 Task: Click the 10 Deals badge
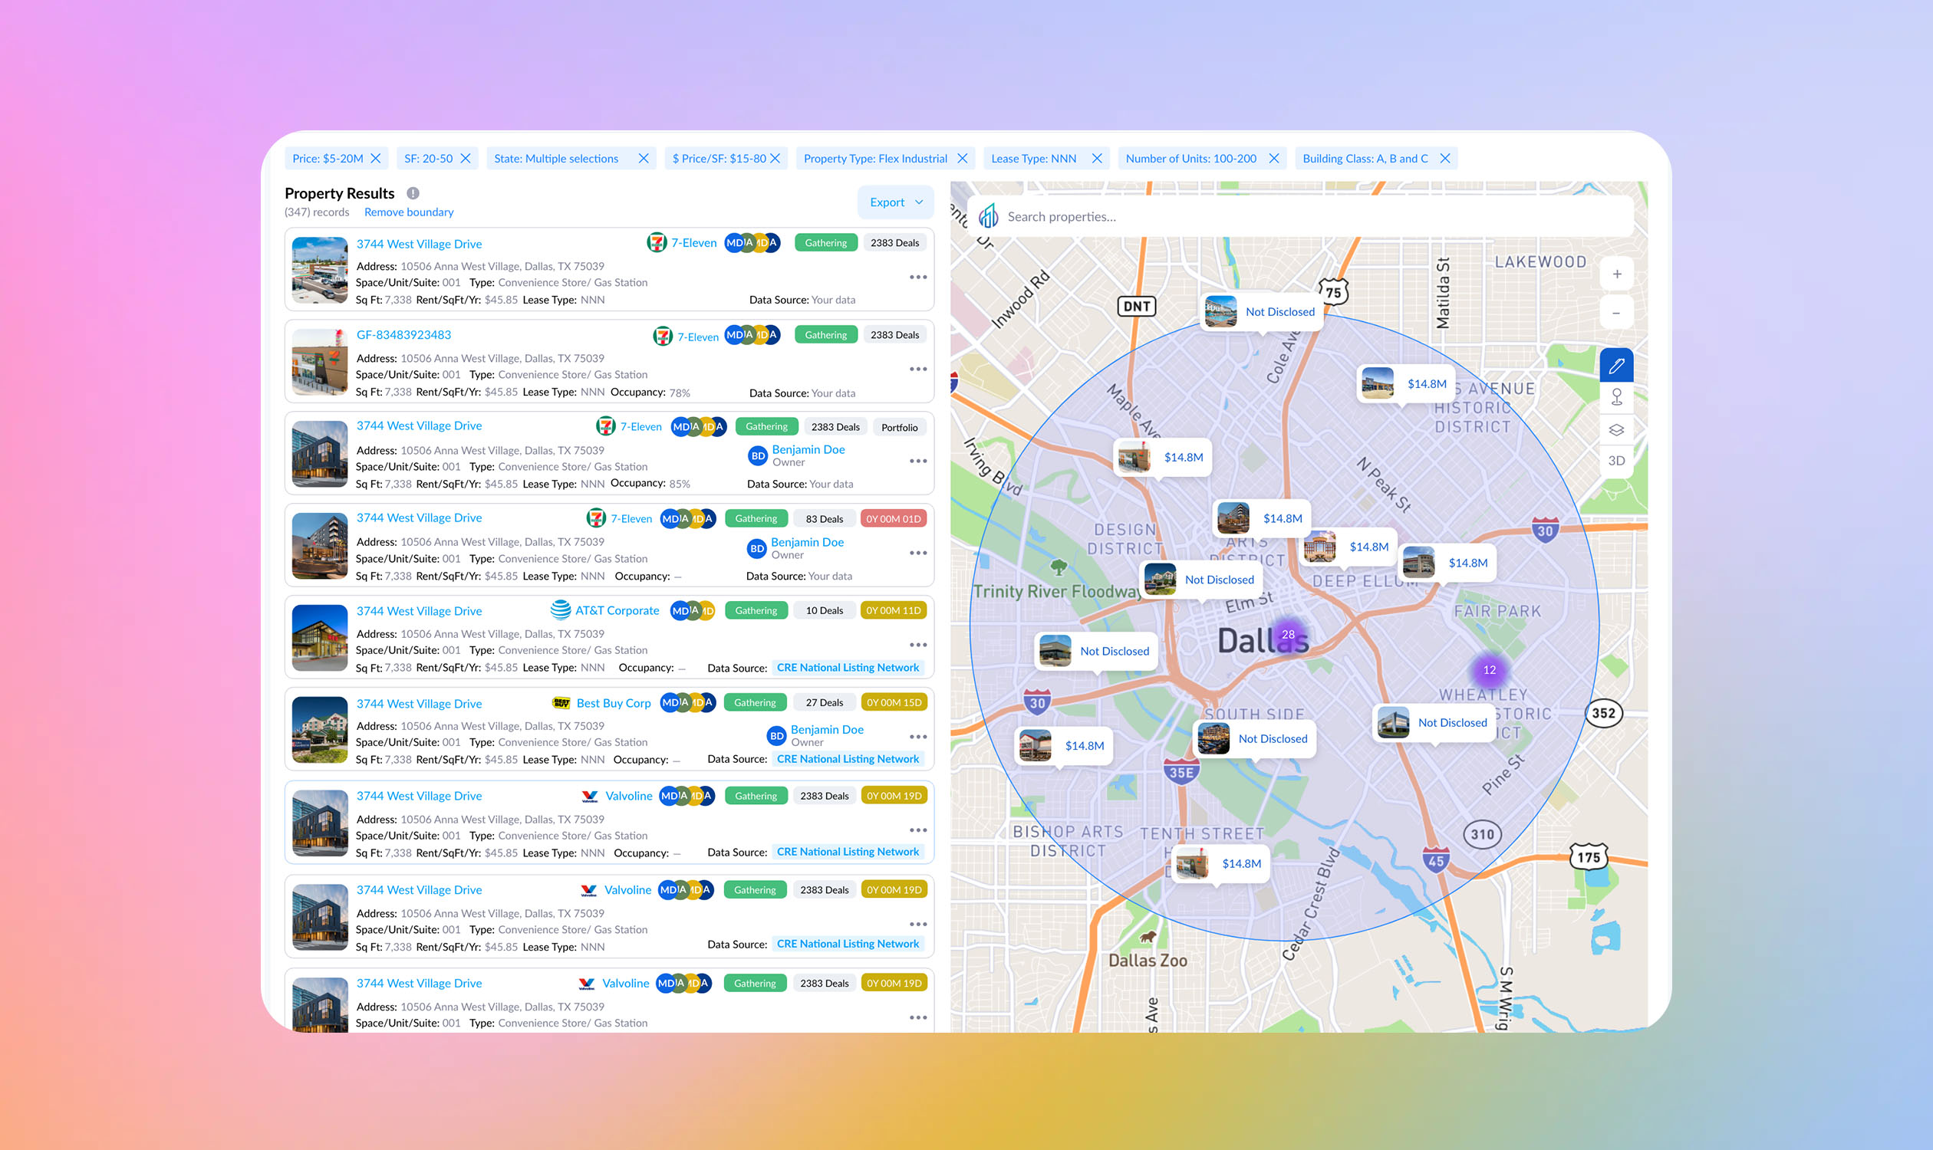pyautogui.click(x=825, y=610)
